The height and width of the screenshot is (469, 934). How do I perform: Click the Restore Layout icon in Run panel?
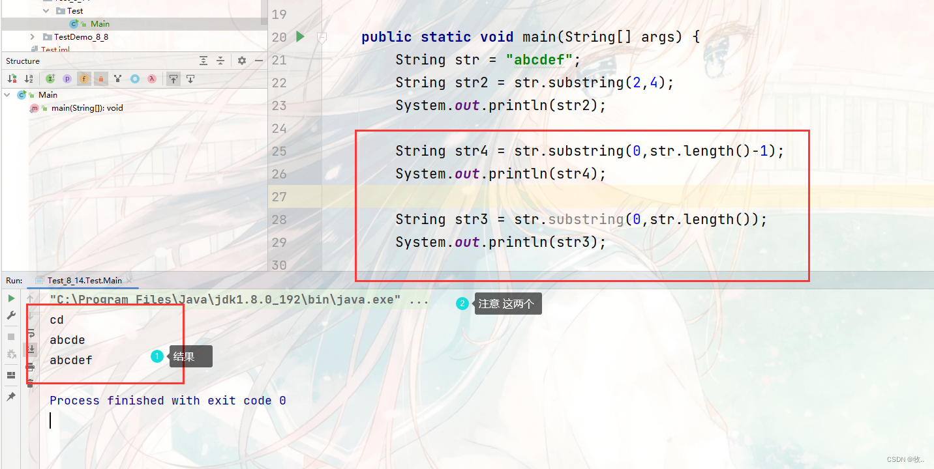pyautogui.click(x=11, y=375)
